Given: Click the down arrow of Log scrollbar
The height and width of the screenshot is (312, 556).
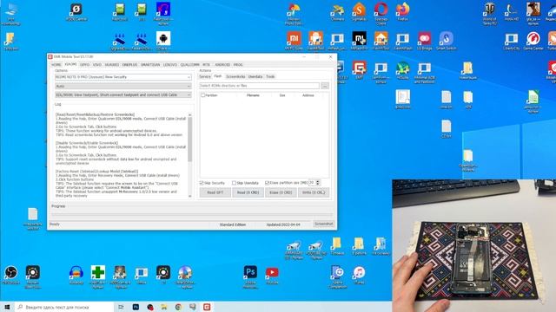Looking at the screenshot, I should coord(189,196).
